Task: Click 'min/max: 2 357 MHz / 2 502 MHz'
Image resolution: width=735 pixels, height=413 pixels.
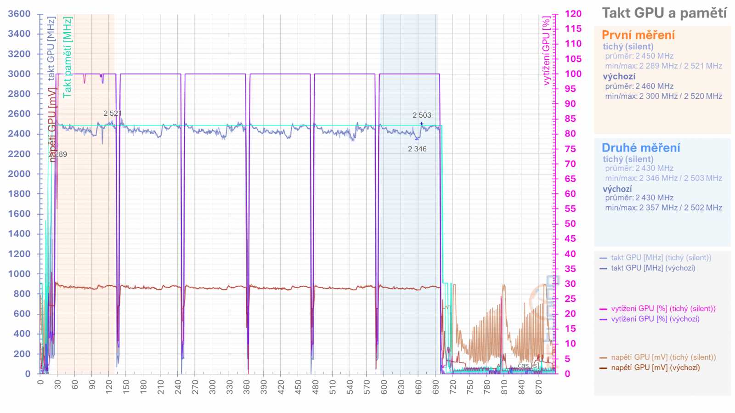Action: coord(663,208)
